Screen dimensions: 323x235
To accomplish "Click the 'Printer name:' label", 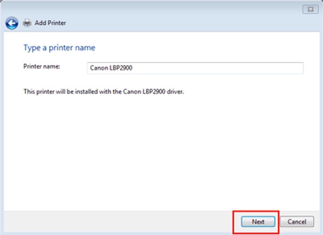I will tap(42, 66).
